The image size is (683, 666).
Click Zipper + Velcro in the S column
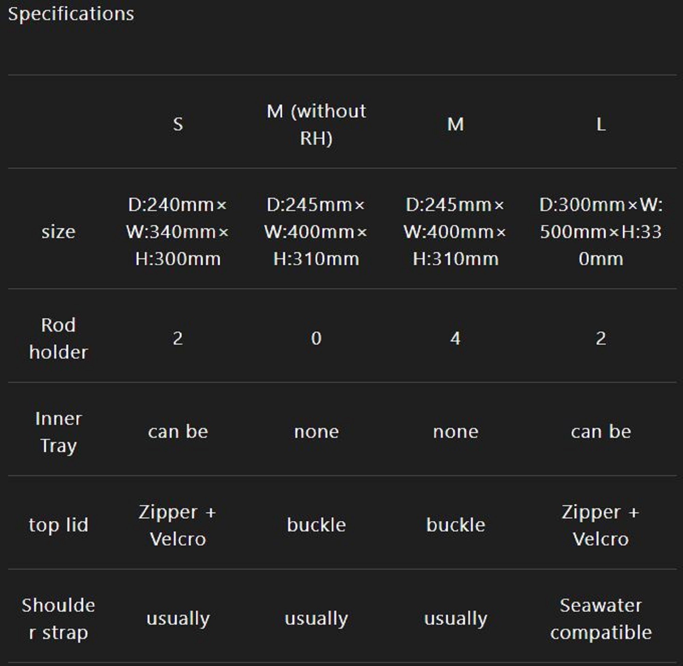178,525
